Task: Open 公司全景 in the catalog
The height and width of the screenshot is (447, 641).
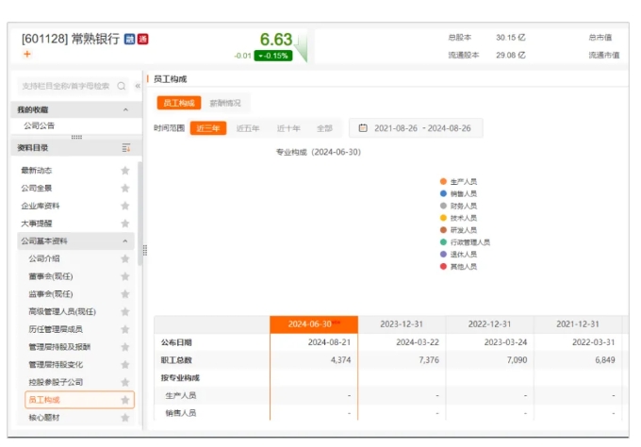Action: (37, 188)
